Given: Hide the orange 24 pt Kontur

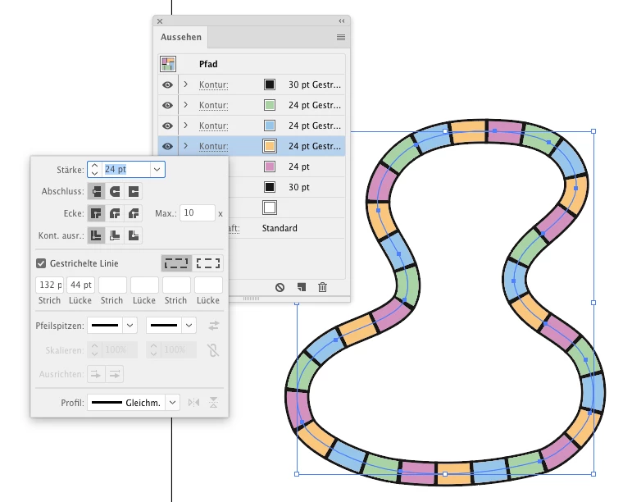Looking at the screenshot, I should (168, 146).
